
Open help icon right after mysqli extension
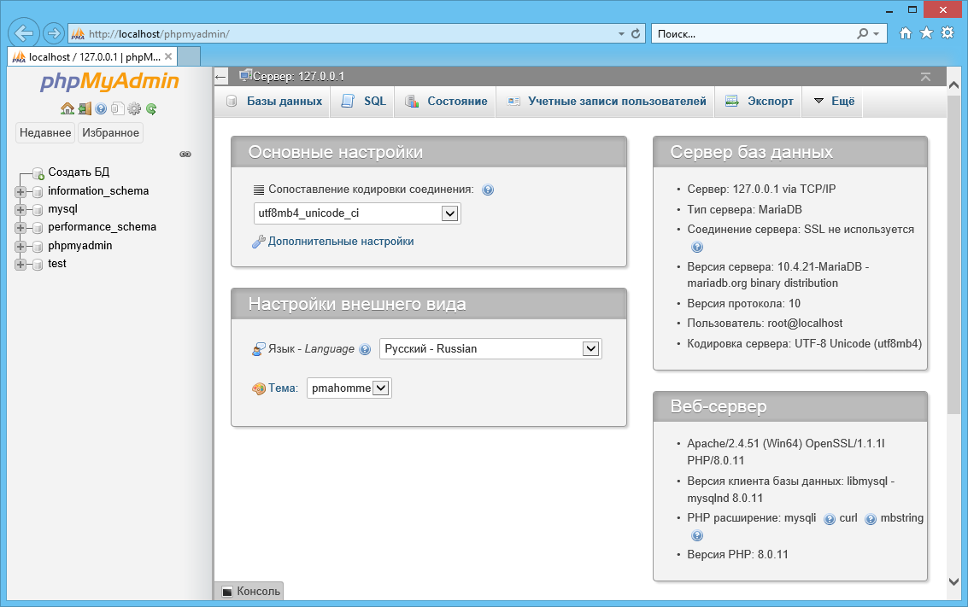(830, 519)
